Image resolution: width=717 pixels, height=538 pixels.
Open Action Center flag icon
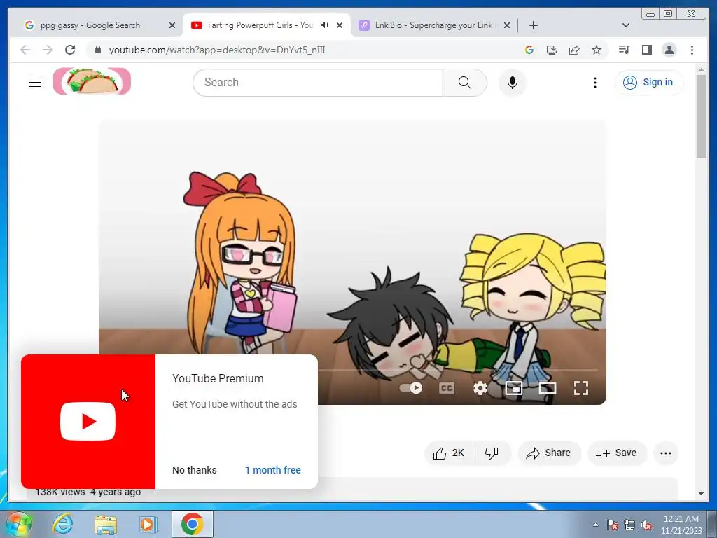[612, 525]
